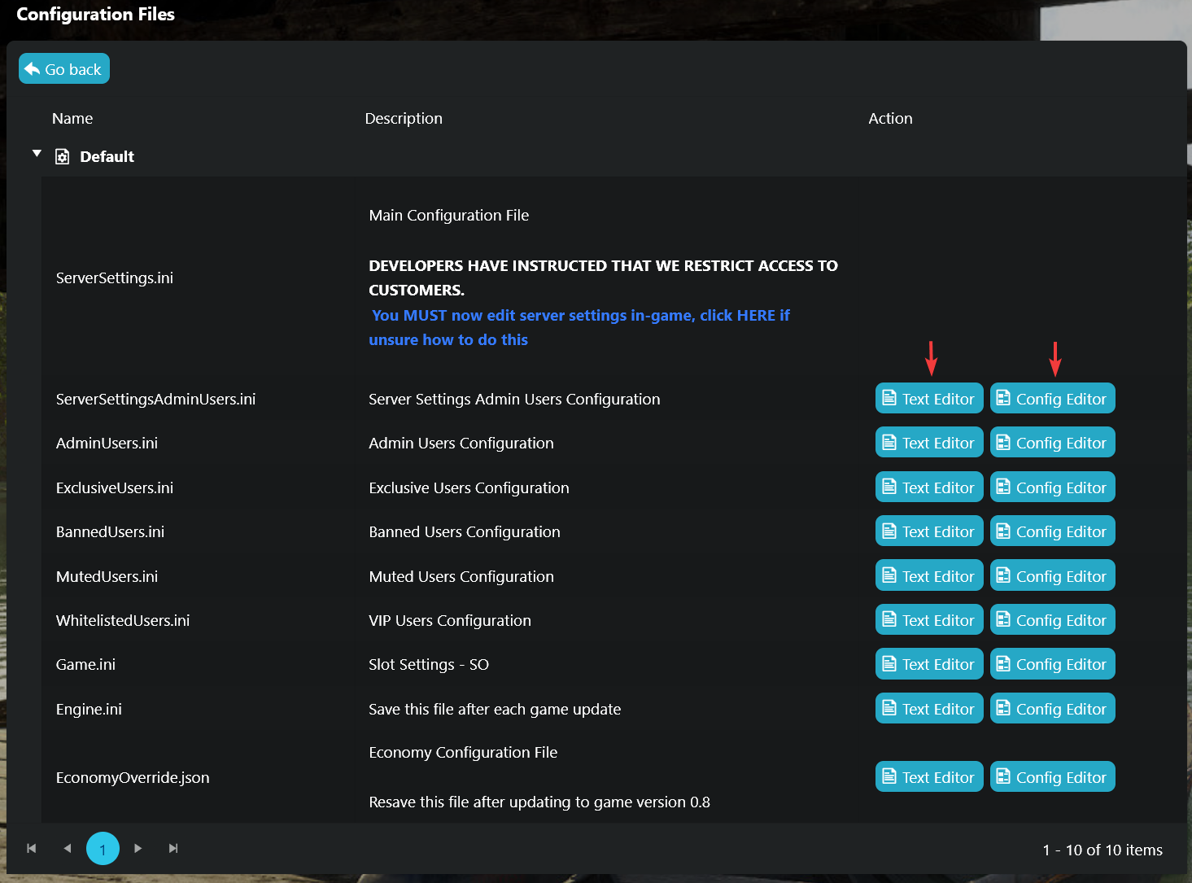
Task: Collapse the Default group triangle
Action: (37, 154)
